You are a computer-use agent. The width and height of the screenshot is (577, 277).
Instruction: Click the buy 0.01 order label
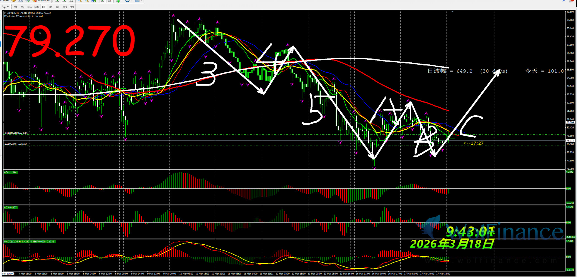click(16, 133)
